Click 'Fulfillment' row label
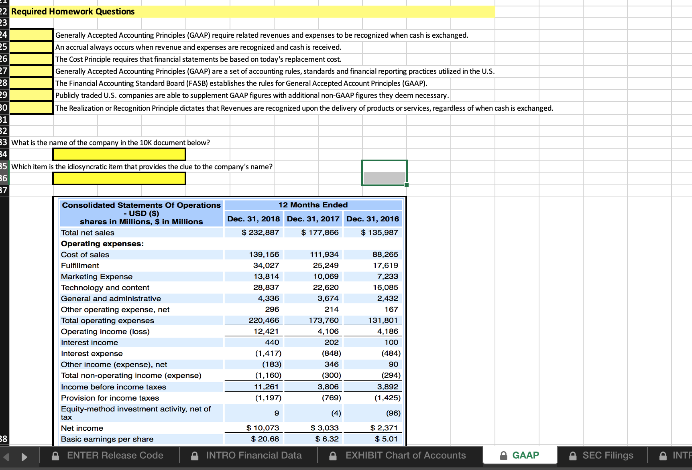692x470 pixels. [x=80, y=265]
